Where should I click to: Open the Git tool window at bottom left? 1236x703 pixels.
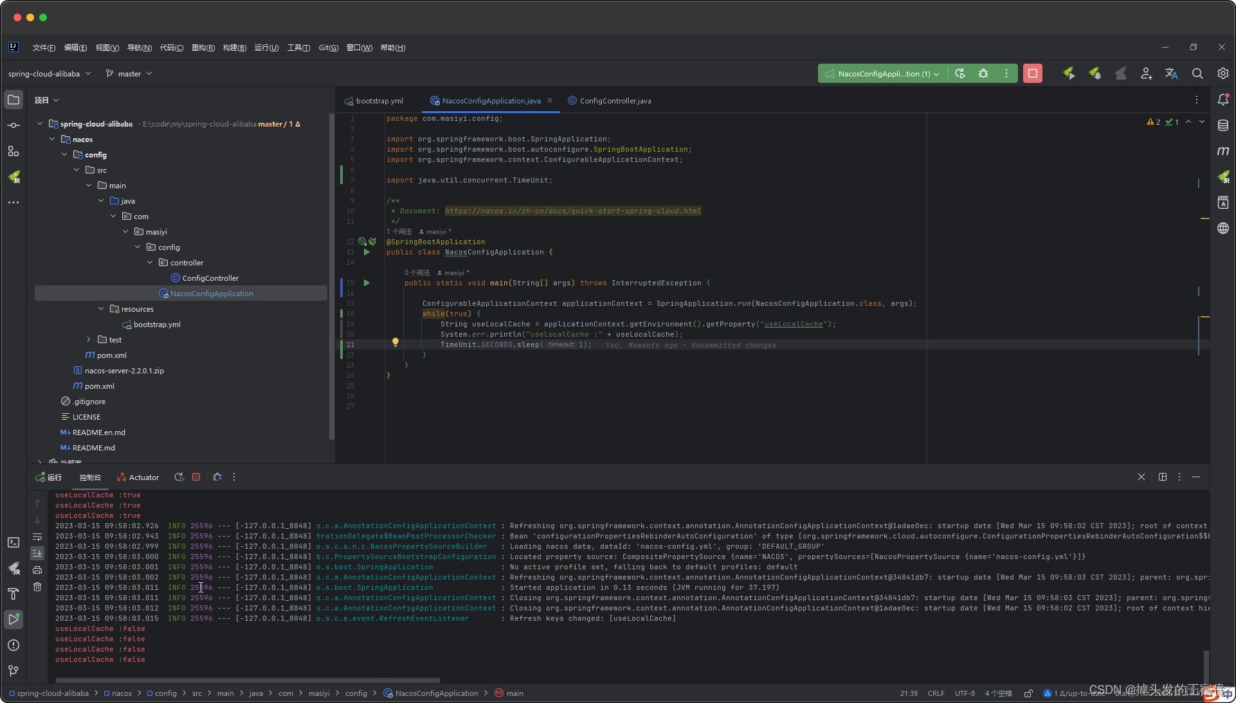[x=14, y=670]
